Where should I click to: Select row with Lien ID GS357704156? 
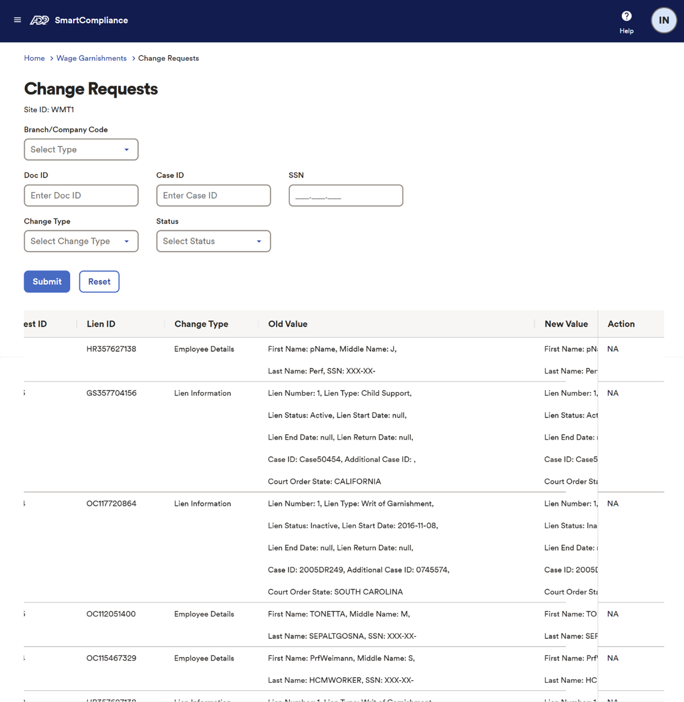click(112, 393)
